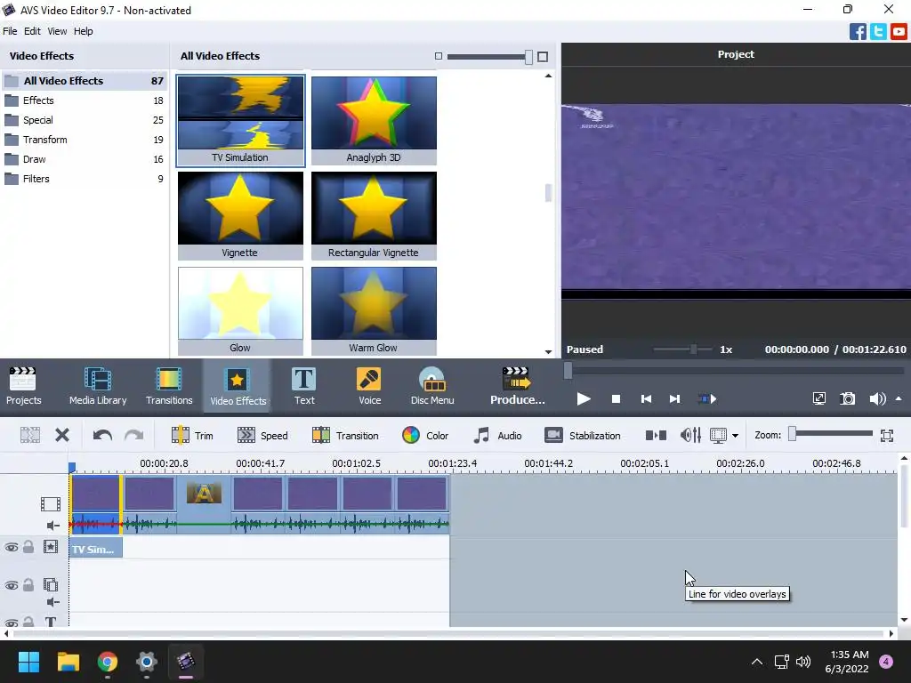Toggle visibility of video overlay line

pos(11,585)
